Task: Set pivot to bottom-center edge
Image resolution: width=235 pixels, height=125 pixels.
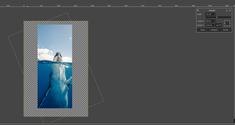Action: click(227, 26)
